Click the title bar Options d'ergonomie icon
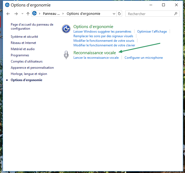185x173 pixels. click(x=7, y=5)
